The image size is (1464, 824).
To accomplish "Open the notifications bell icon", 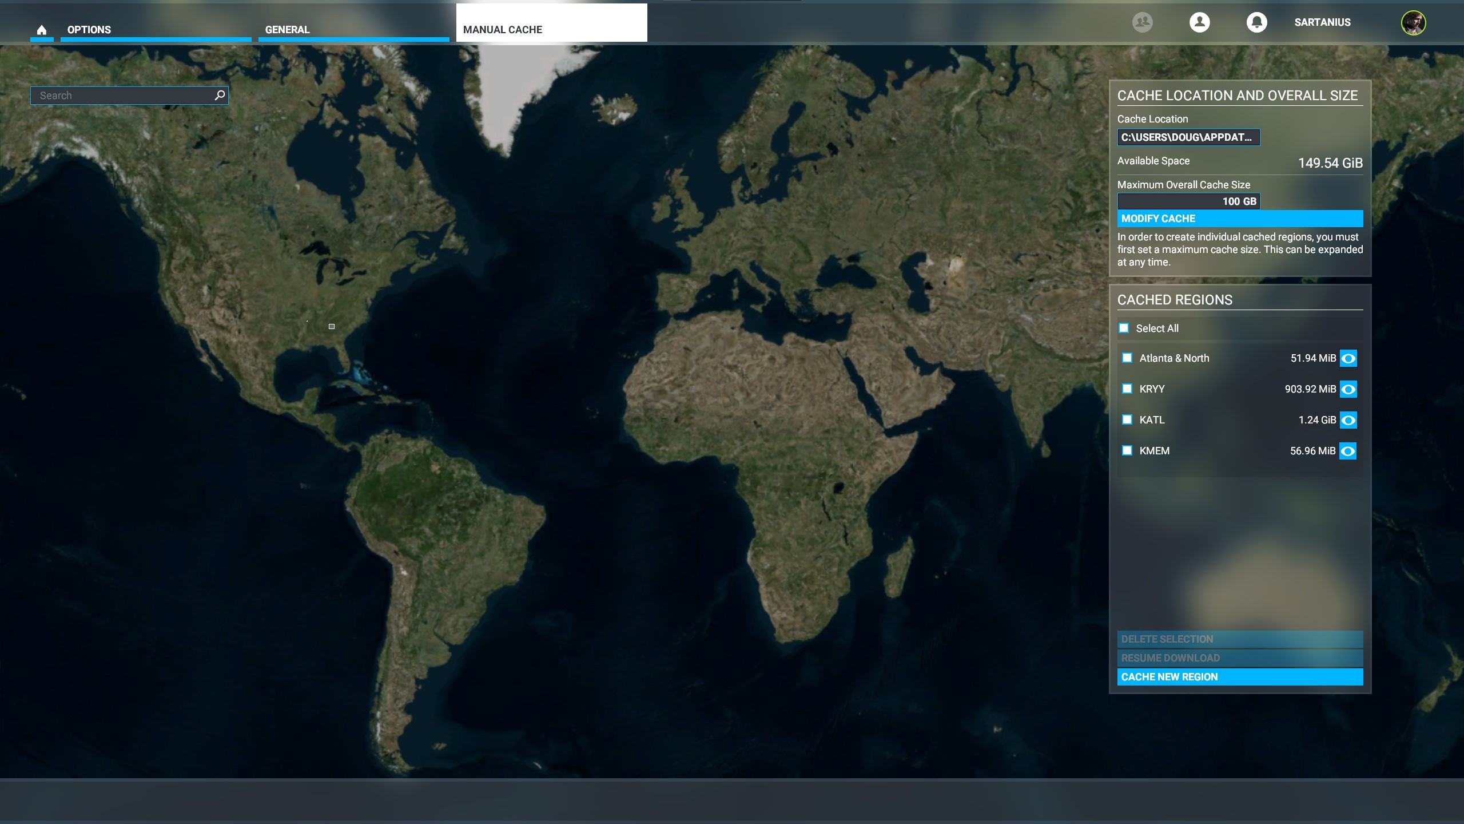I will coord(1256,22).
